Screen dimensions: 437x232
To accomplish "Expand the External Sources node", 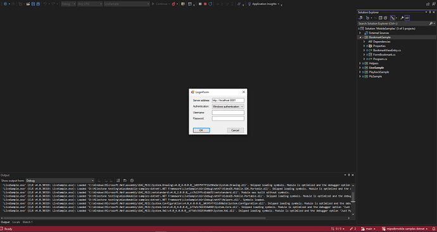I will 360,33.
